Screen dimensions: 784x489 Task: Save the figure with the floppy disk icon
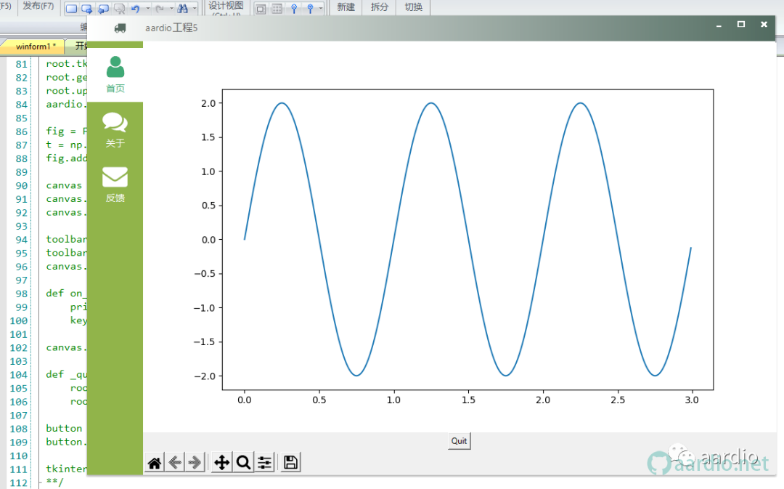(290, 463)
